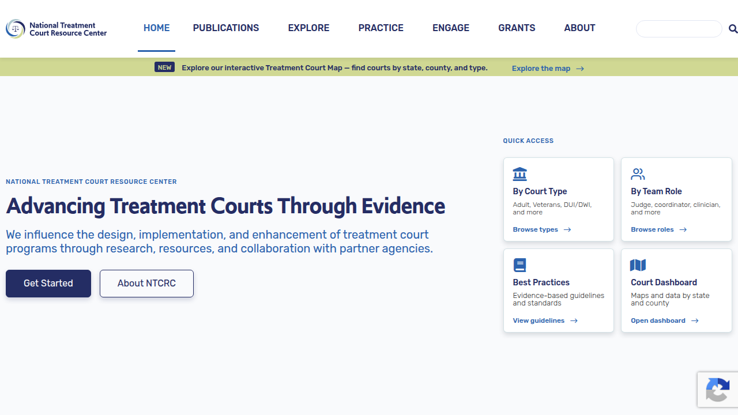Viewport: 738px width, 415px height.
Task: Open the PRACTICE menu
Action: (x=381, y=28)
